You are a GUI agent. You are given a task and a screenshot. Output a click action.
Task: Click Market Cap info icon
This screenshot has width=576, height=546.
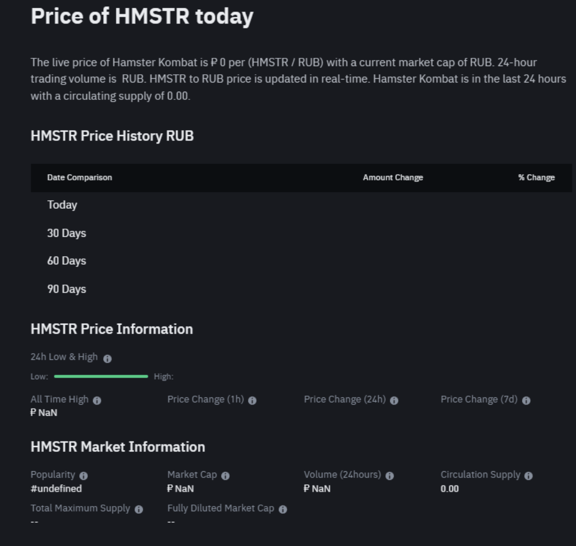(x=225, y=476)
